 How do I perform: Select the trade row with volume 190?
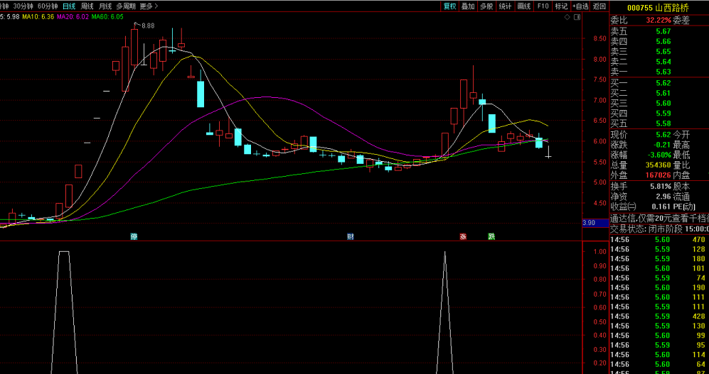point(659,287)
